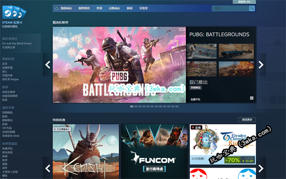
Task: Browse 支持控制器 category
Action: [9, 132]
